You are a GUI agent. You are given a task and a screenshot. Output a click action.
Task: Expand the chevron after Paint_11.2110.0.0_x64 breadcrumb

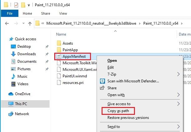click(182, 23)
